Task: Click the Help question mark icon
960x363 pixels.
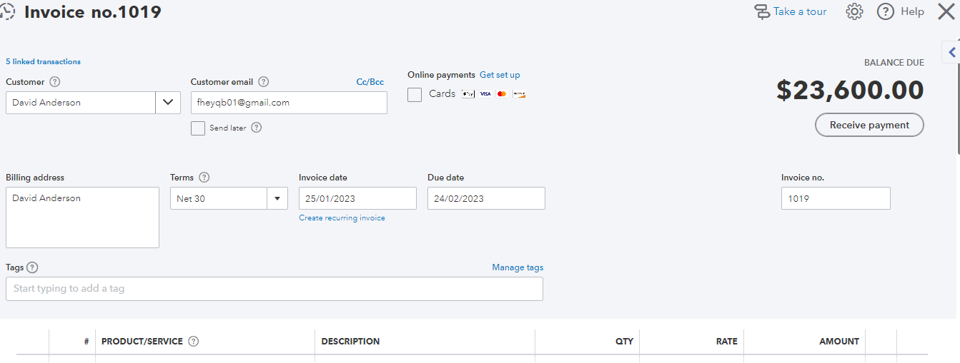Action: [886, 11]
